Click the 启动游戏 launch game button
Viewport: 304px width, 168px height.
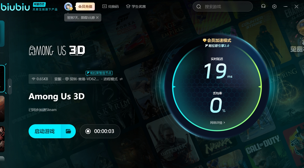pyautogui.click(x=45, y=131)
